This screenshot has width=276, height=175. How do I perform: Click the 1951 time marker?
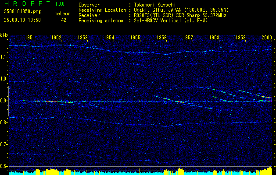(x=30, y=37)
